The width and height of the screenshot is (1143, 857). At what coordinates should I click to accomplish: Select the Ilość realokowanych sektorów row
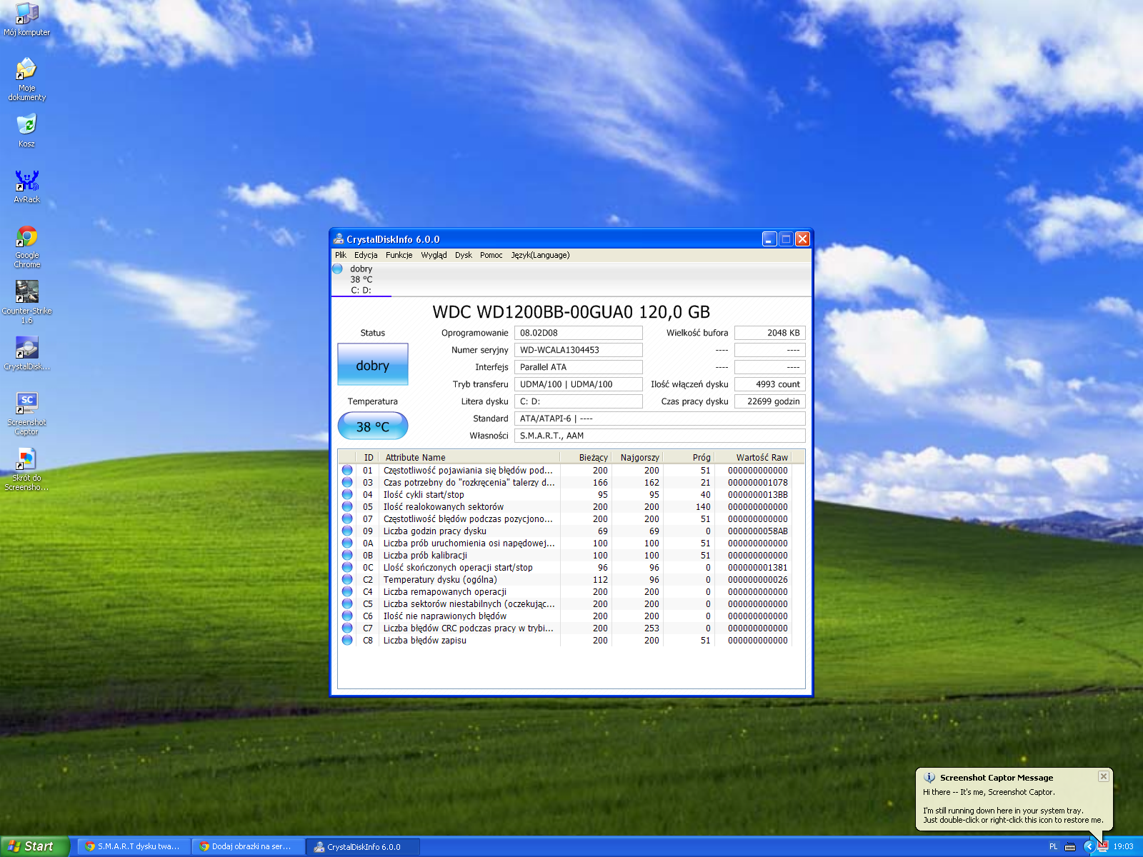565,506
